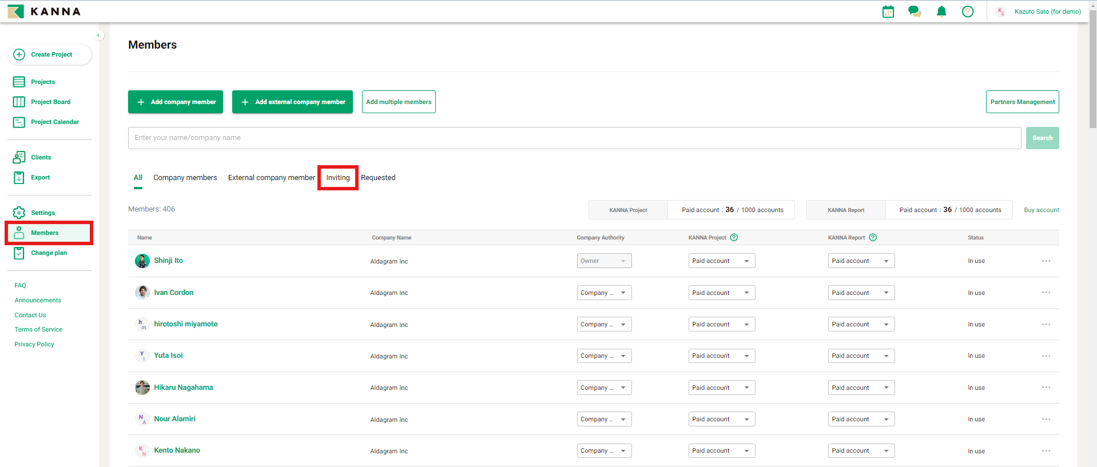Image resolution: width=1097 pixels, height=467 pixels.
Task: Expand hirotoshi miyamoto's KANNA Project account dropdown
Action: coord(721,325)
